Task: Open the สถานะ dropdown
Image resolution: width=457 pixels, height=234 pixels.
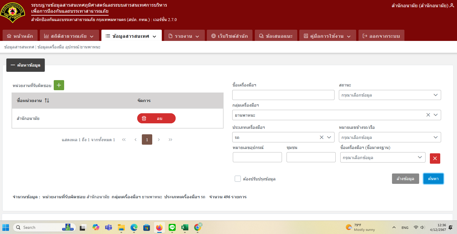Action: 389,95
